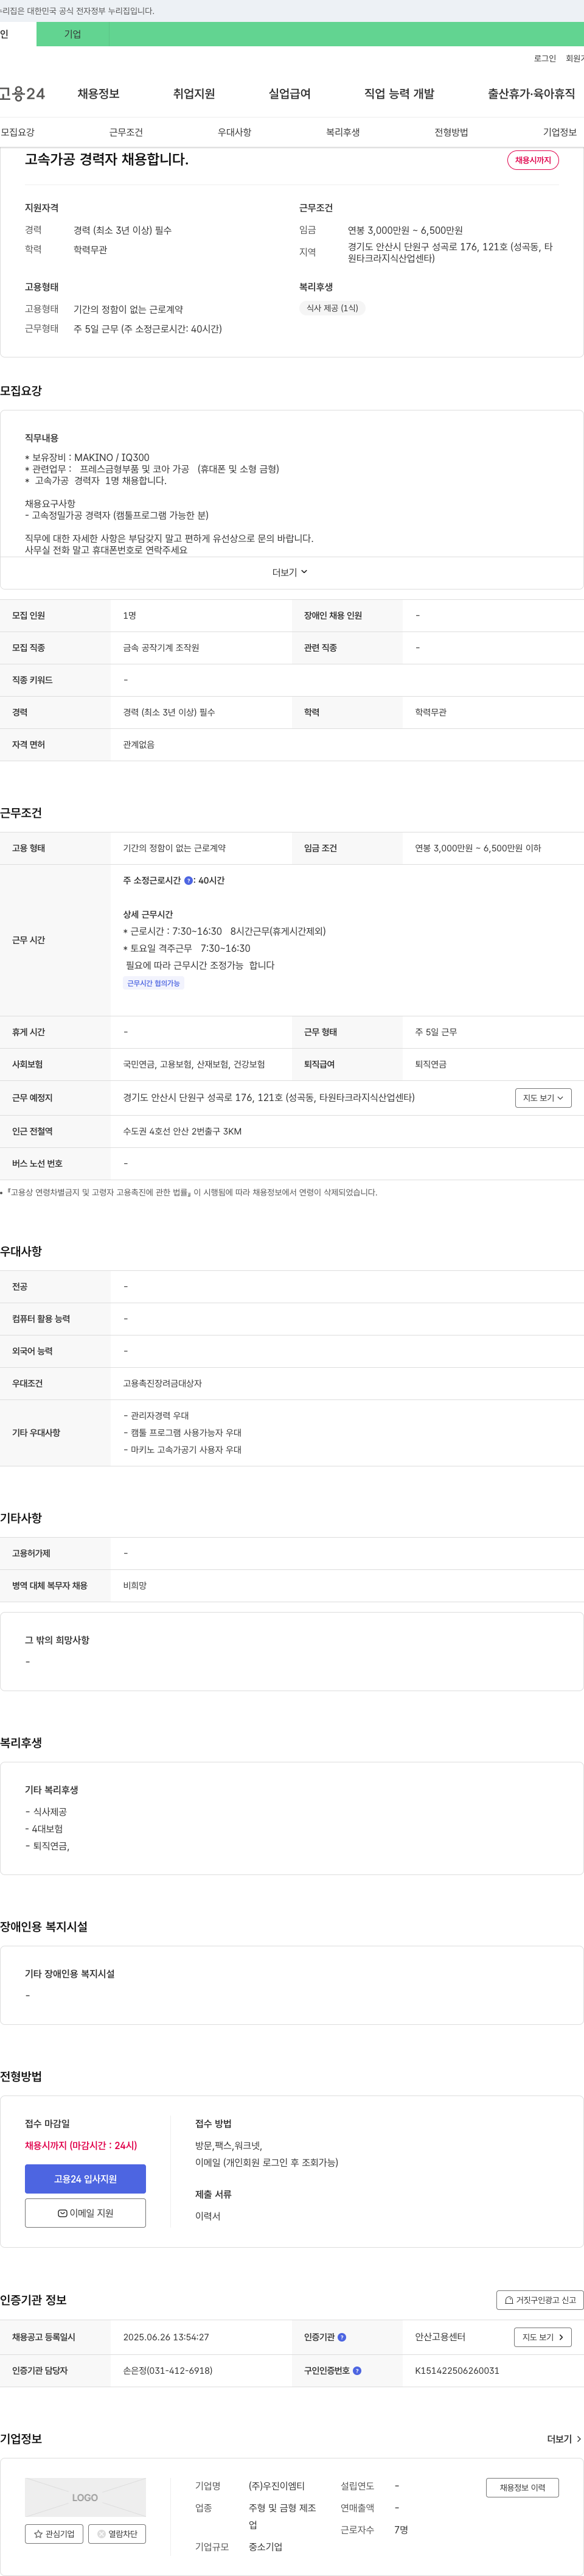Image resolution: width=584 pixels, height=2576 pixels.
Task: Select the 손은정(031-412-6918) contact text
Action: [x=168, y=2371]
